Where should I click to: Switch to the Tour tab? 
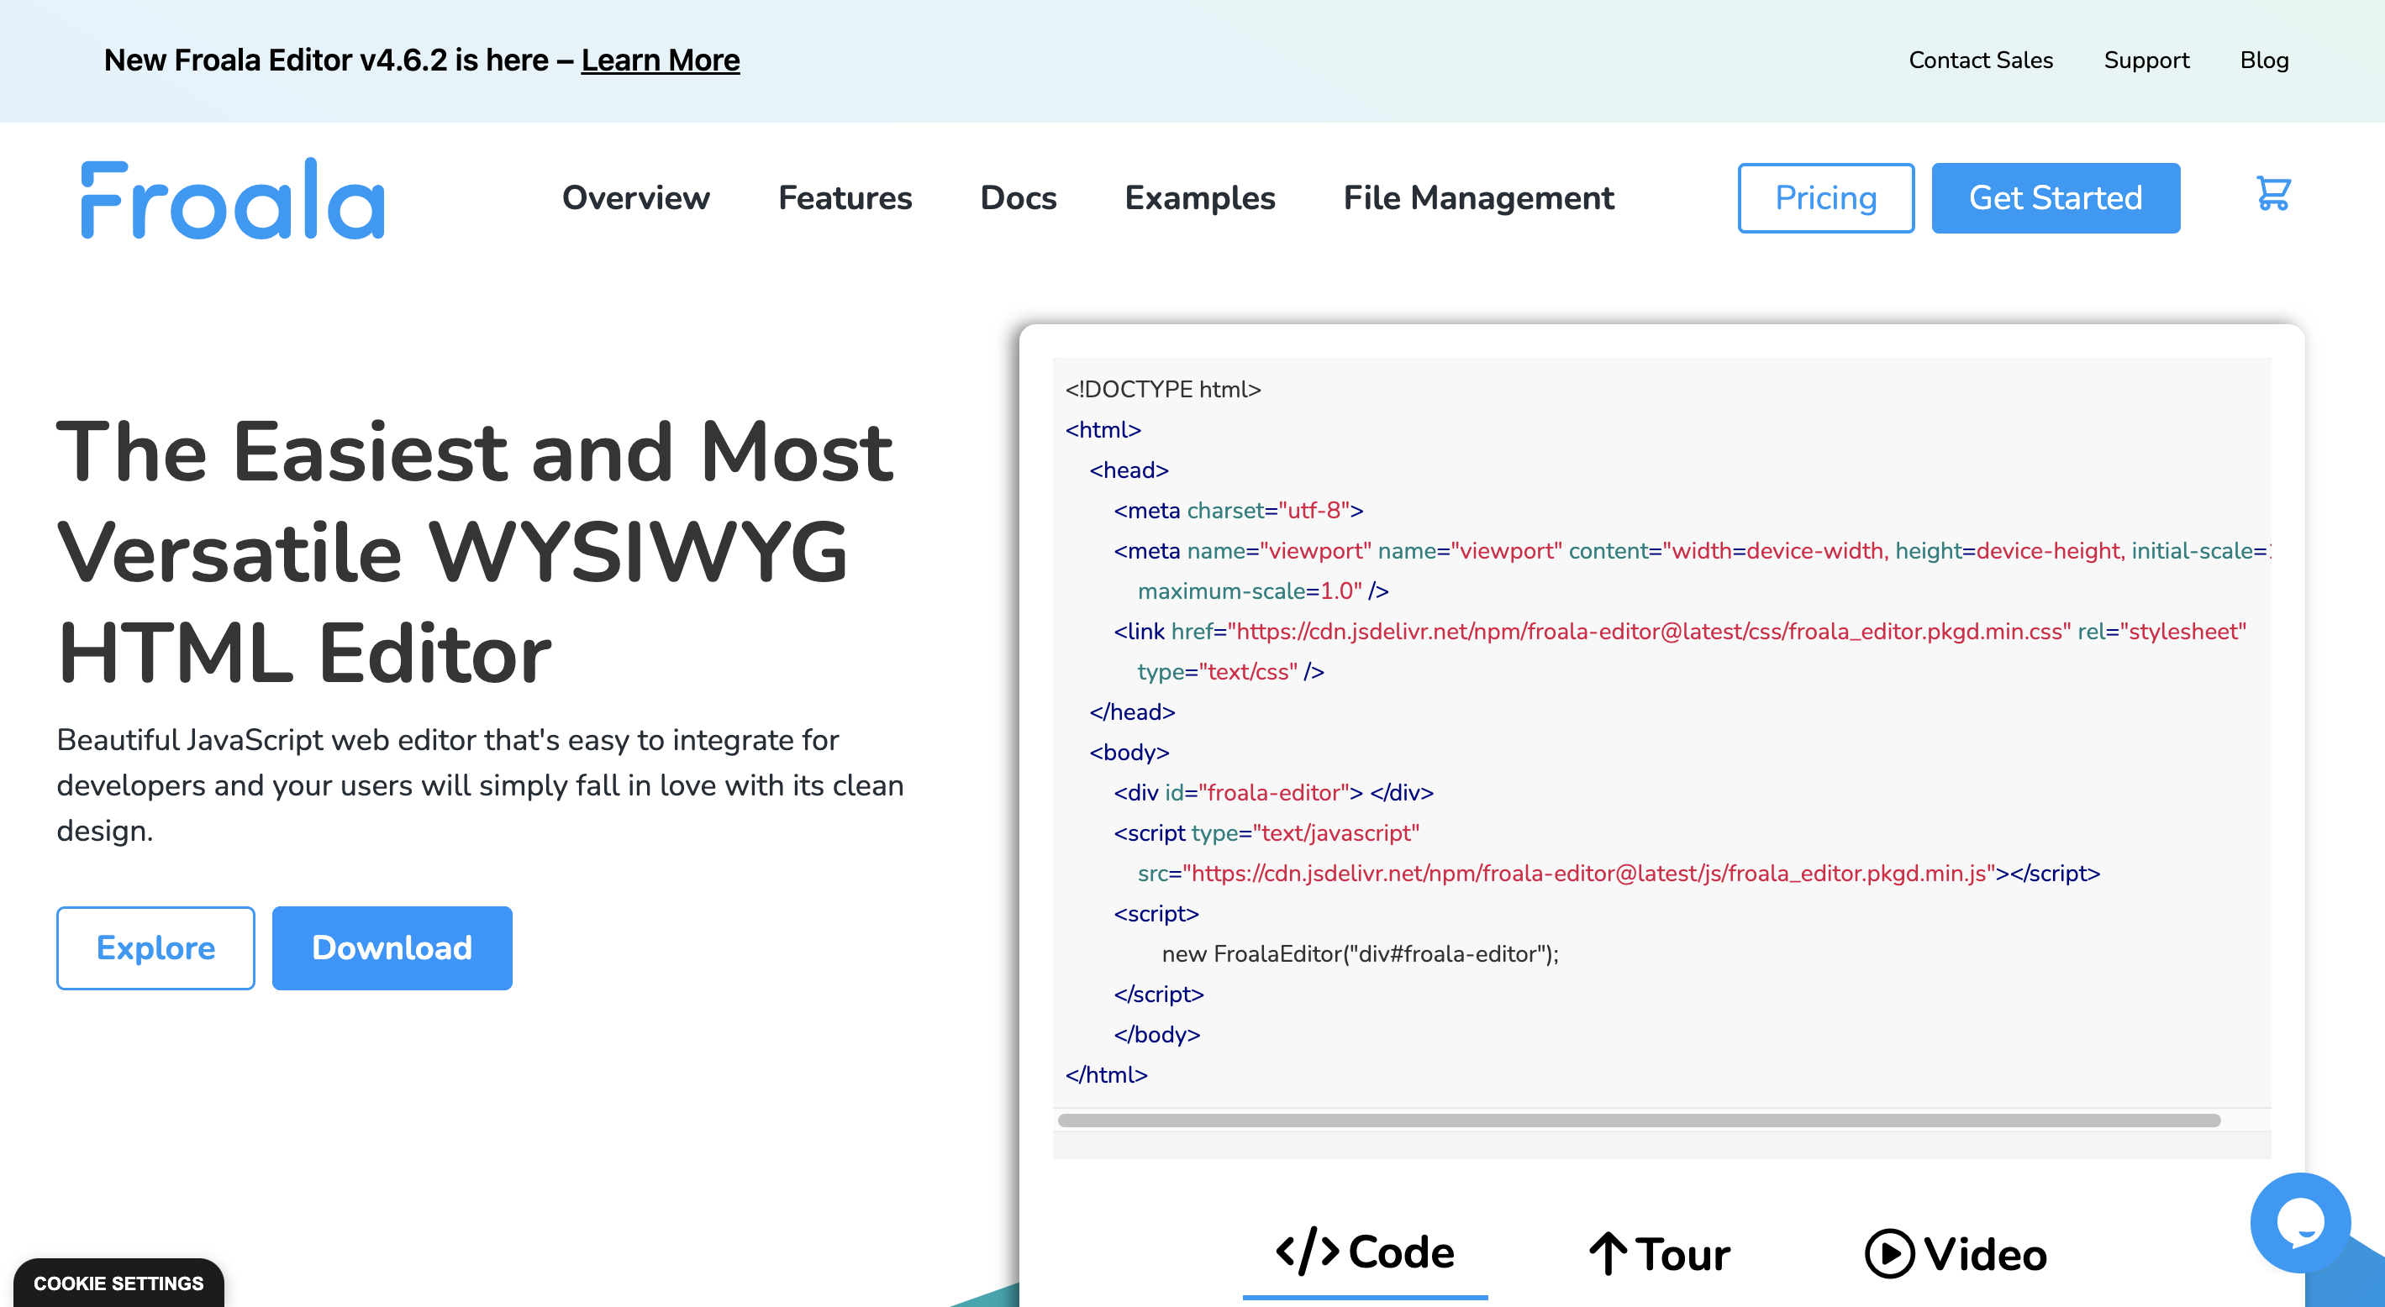1682,1254
